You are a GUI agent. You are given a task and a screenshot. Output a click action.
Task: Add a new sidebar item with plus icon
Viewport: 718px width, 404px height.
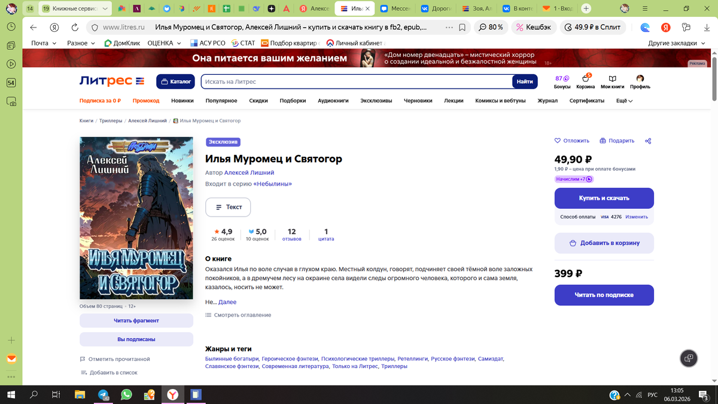[11, 340]
